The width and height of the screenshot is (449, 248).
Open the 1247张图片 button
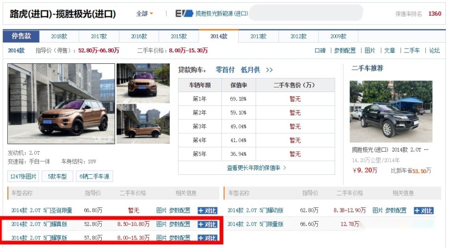(x=23, y=176)
